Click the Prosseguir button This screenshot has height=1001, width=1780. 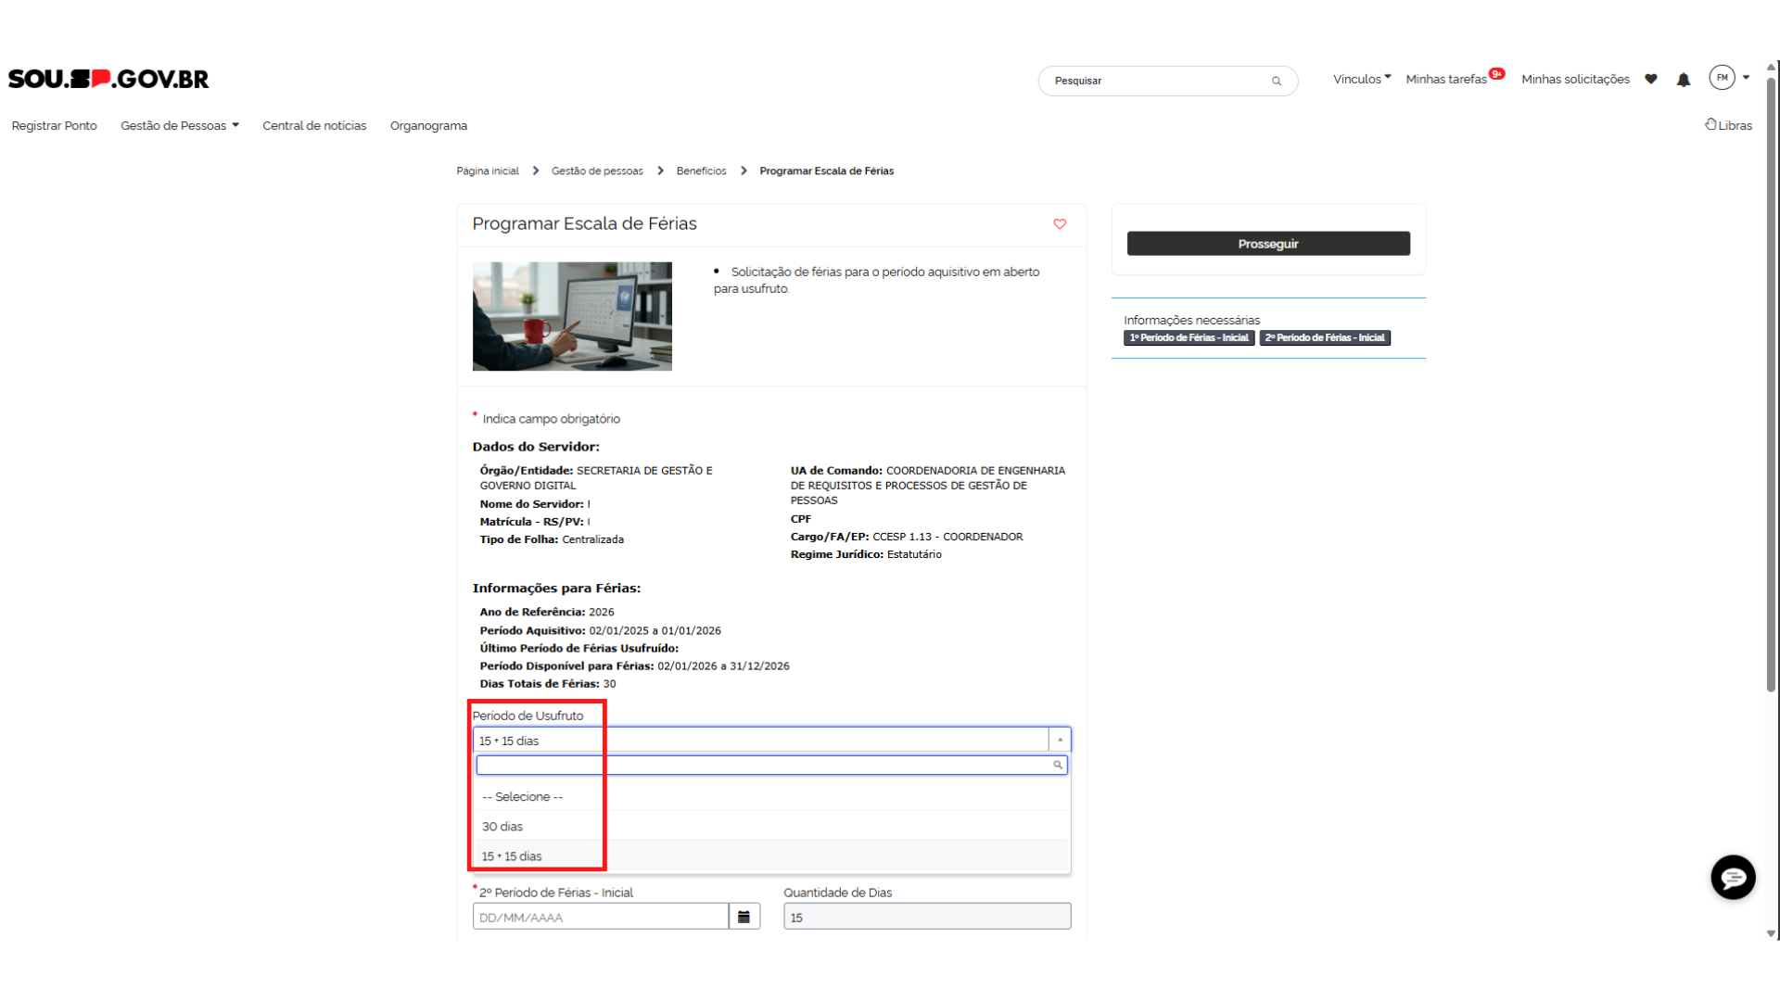1267,244
